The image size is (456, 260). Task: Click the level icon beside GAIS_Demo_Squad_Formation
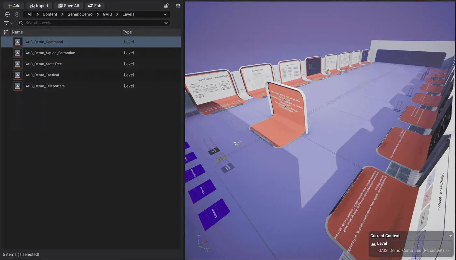18,53
